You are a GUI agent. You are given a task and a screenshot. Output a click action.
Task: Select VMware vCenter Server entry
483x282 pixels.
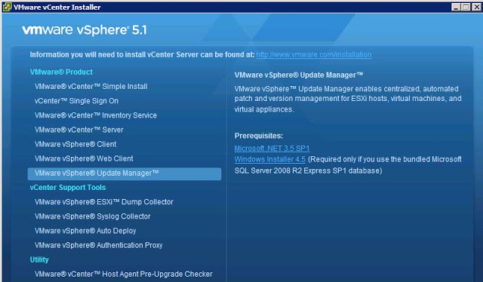pyautogui.click(x=78, y=130)
